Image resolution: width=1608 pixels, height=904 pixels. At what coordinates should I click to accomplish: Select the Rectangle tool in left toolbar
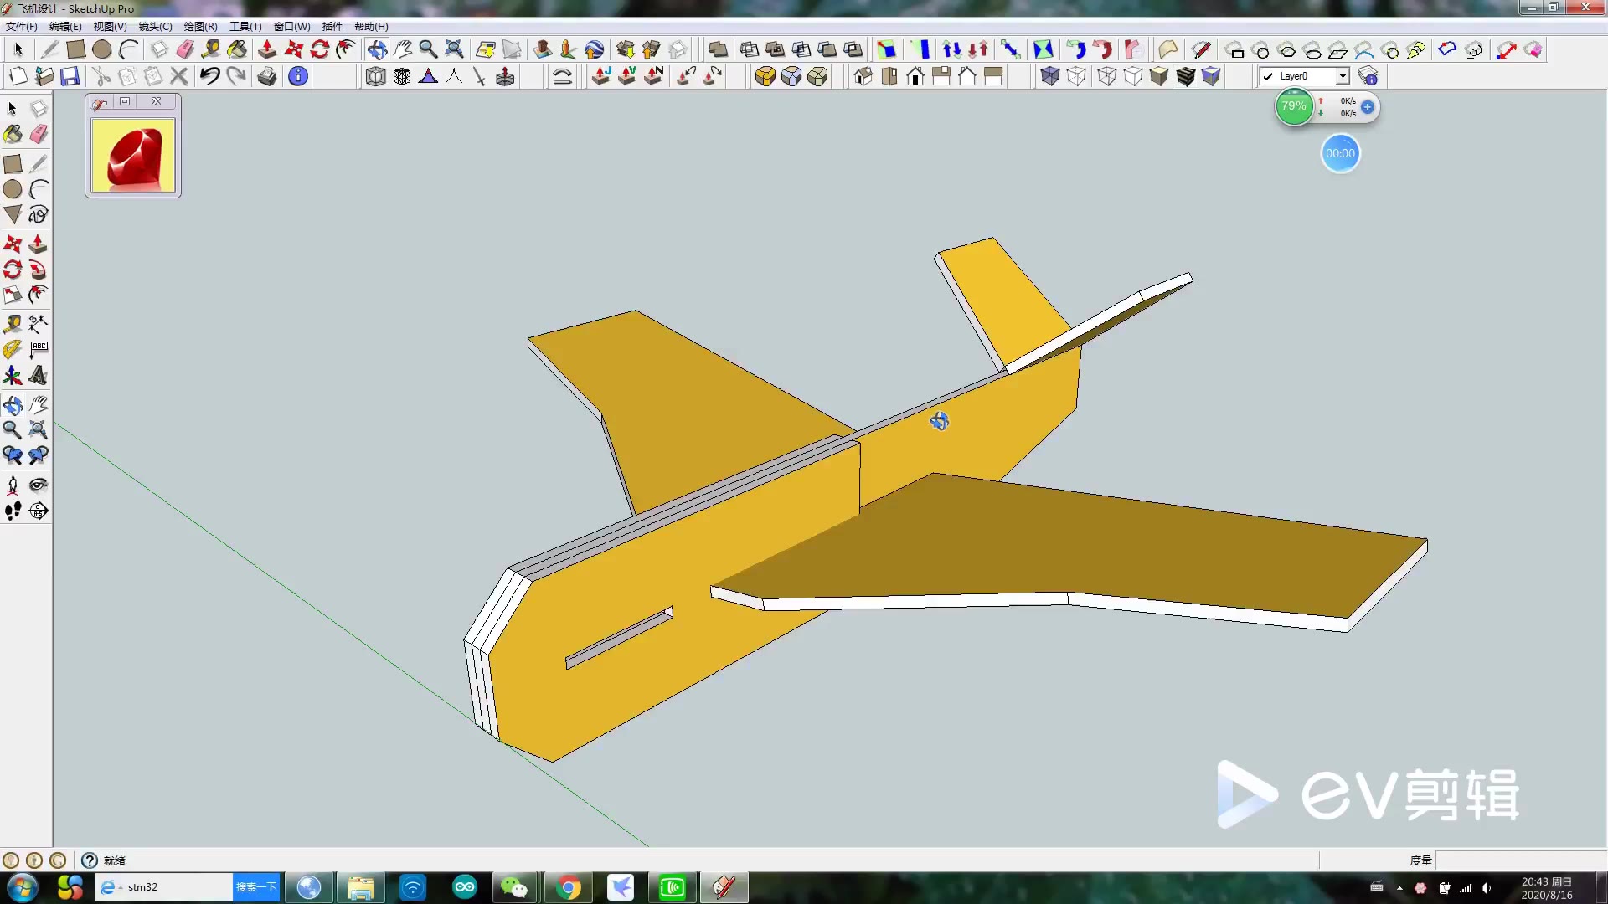point(13,164)
